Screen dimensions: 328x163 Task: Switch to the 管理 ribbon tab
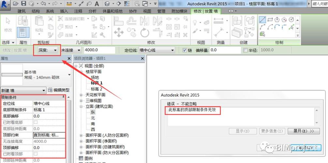pos(161,11)
